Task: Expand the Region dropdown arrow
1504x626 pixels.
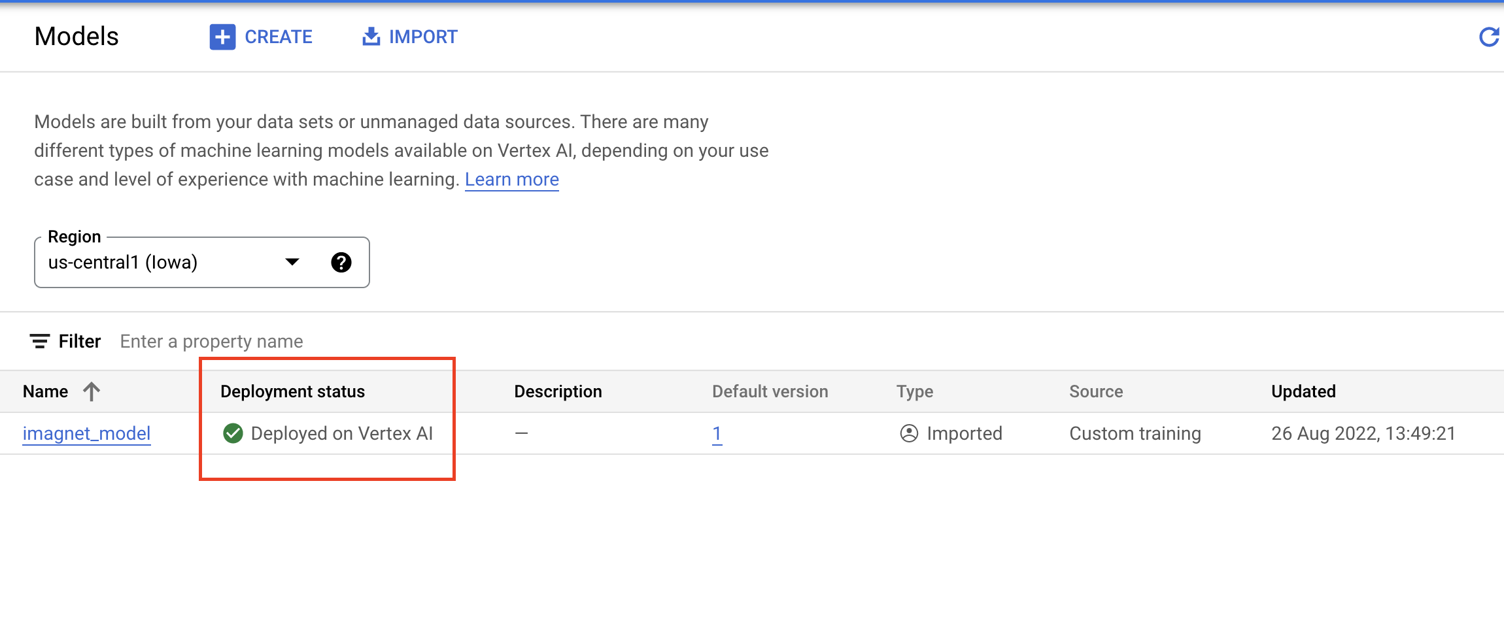Action: coord(292,263)
